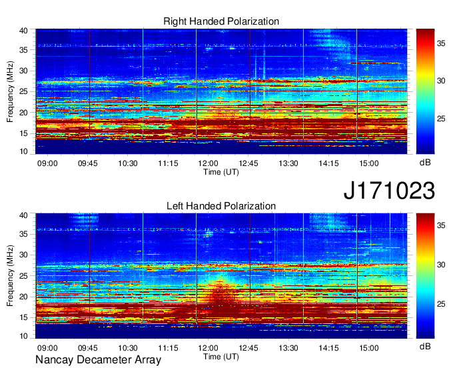Click the top colorbar next to right-handed plot
This screenshot has height=368, width=453.
425,91
